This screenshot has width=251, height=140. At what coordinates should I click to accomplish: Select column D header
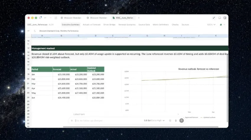click(x=96, y=36)
